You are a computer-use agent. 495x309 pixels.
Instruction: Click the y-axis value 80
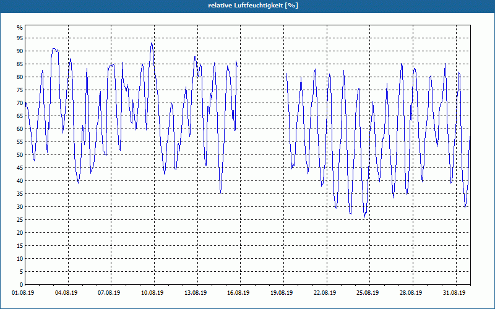click(x=20, y=77)
